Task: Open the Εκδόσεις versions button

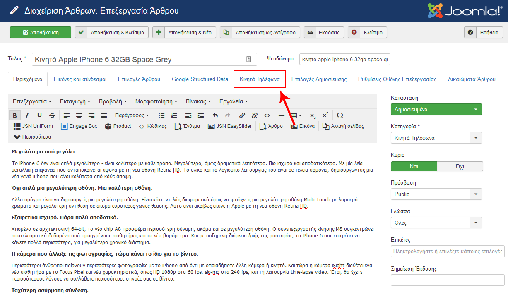Action: (x=324, y=32)
